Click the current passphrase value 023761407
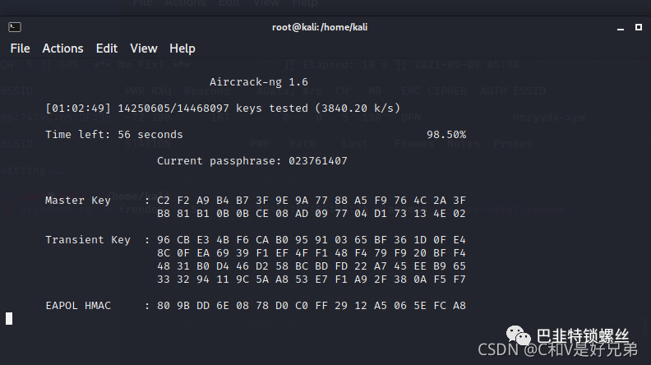This screenshot has width=651, height=365. 318,160
